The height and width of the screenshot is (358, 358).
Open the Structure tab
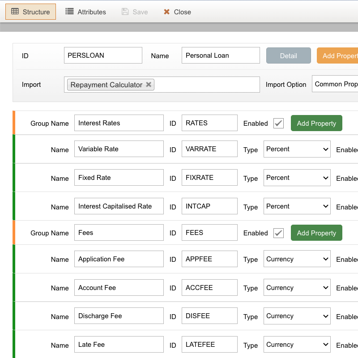click(30, 12)
